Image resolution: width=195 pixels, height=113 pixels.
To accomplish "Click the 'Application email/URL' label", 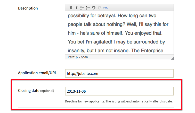I will [x=37, y=73].
